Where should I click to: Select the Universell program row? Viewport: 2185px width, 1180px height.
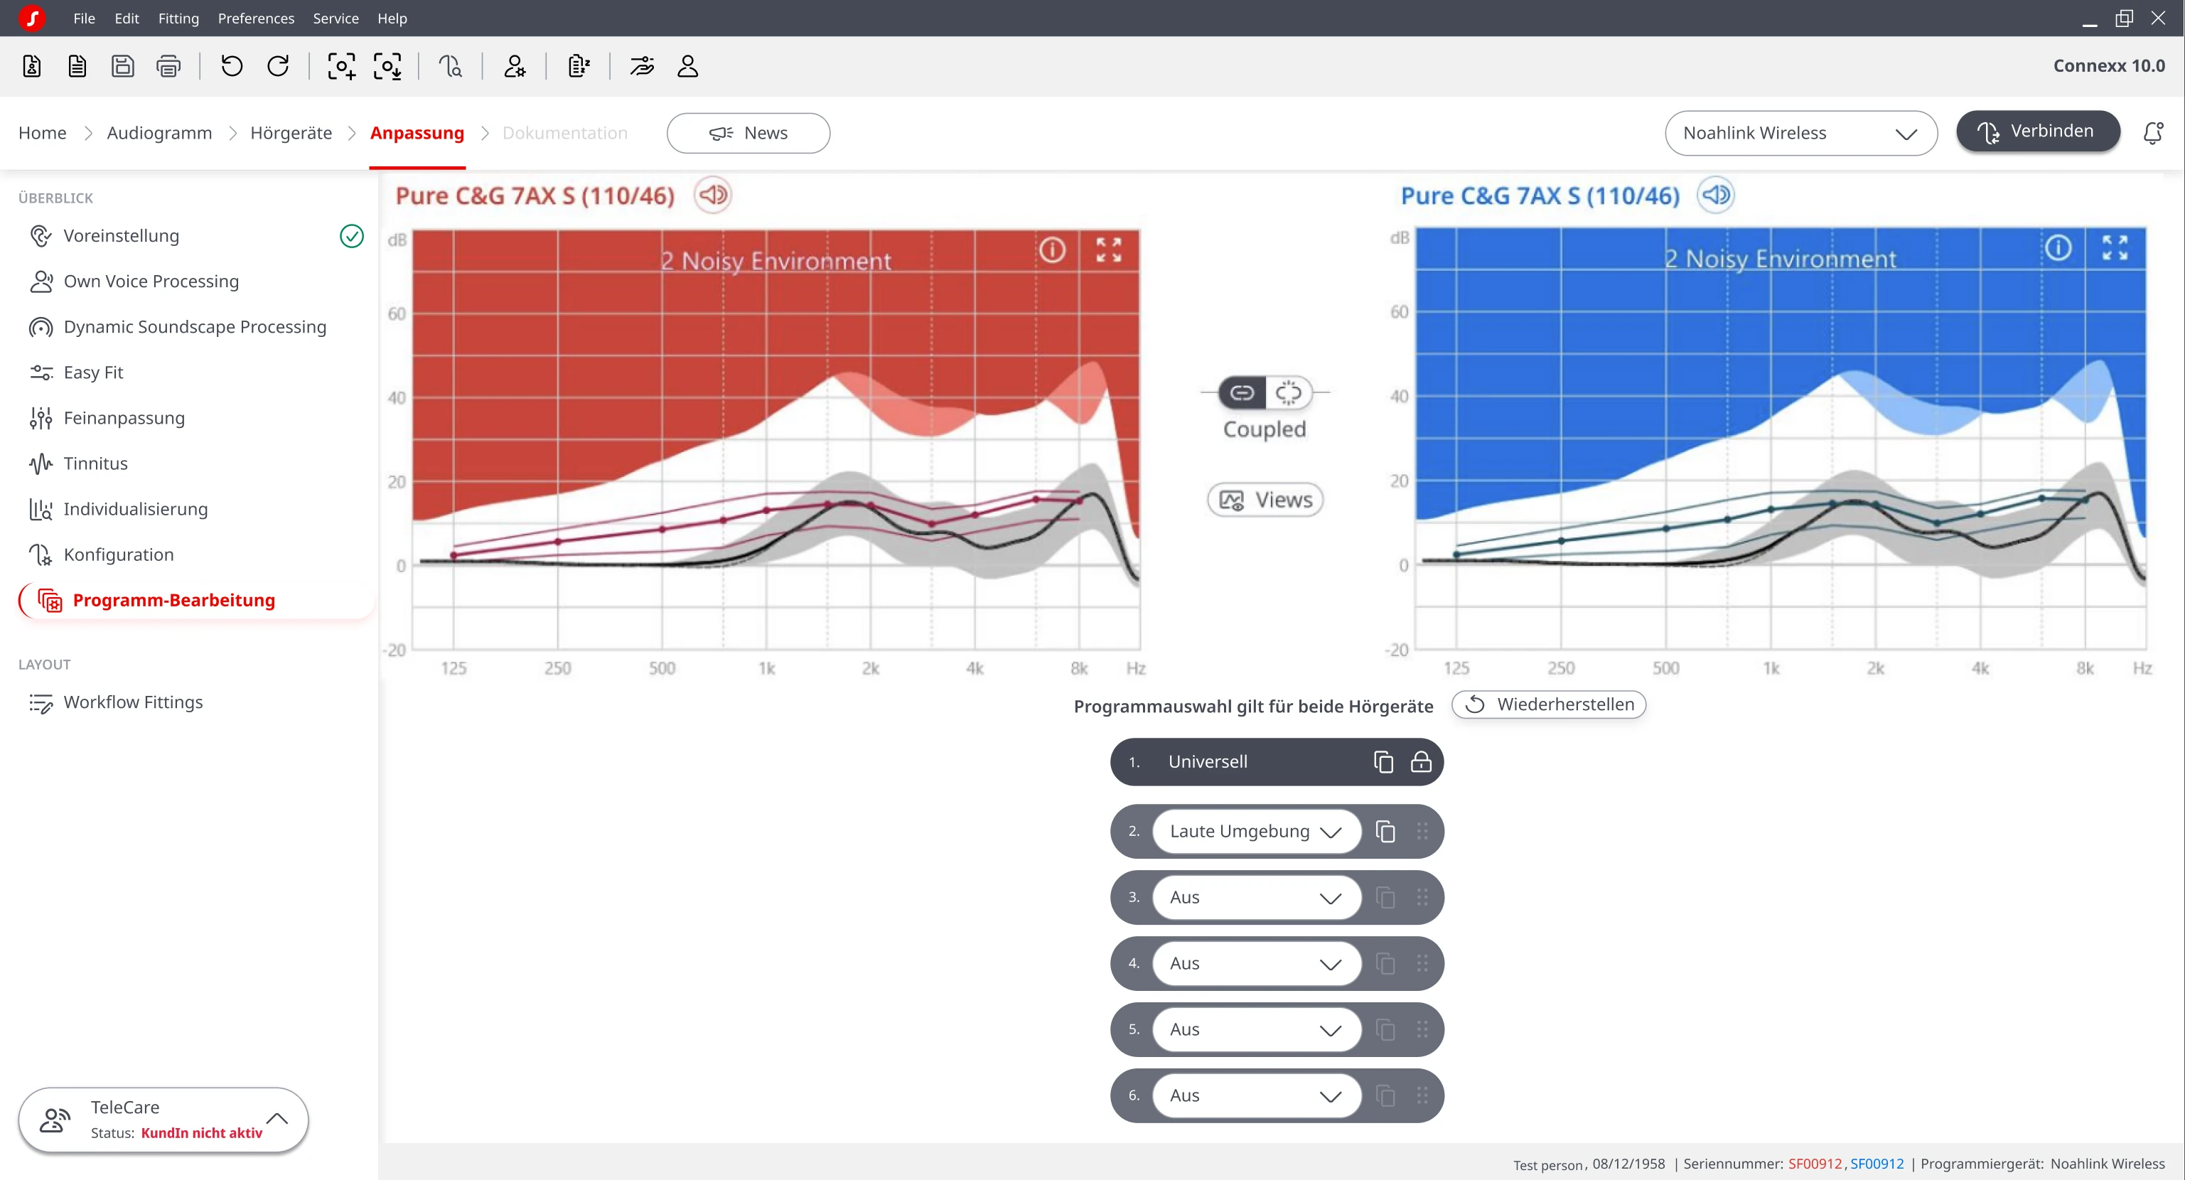coord(1277,762)
